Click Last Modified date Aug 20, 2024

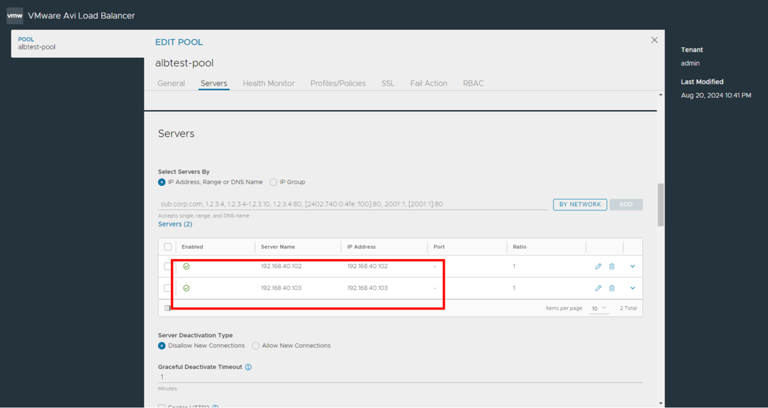[716, 95]
